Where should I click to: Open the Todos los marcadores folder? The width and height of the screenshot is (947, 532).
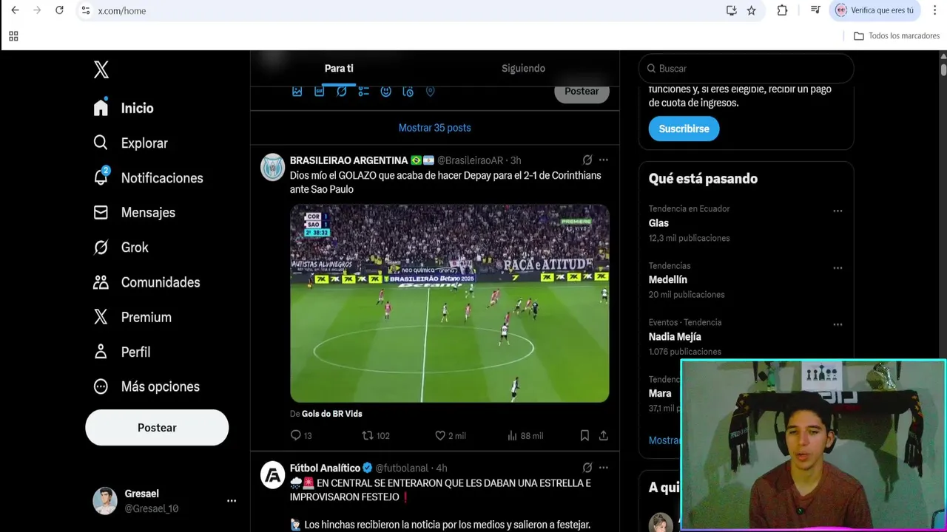tap(897, 35)
